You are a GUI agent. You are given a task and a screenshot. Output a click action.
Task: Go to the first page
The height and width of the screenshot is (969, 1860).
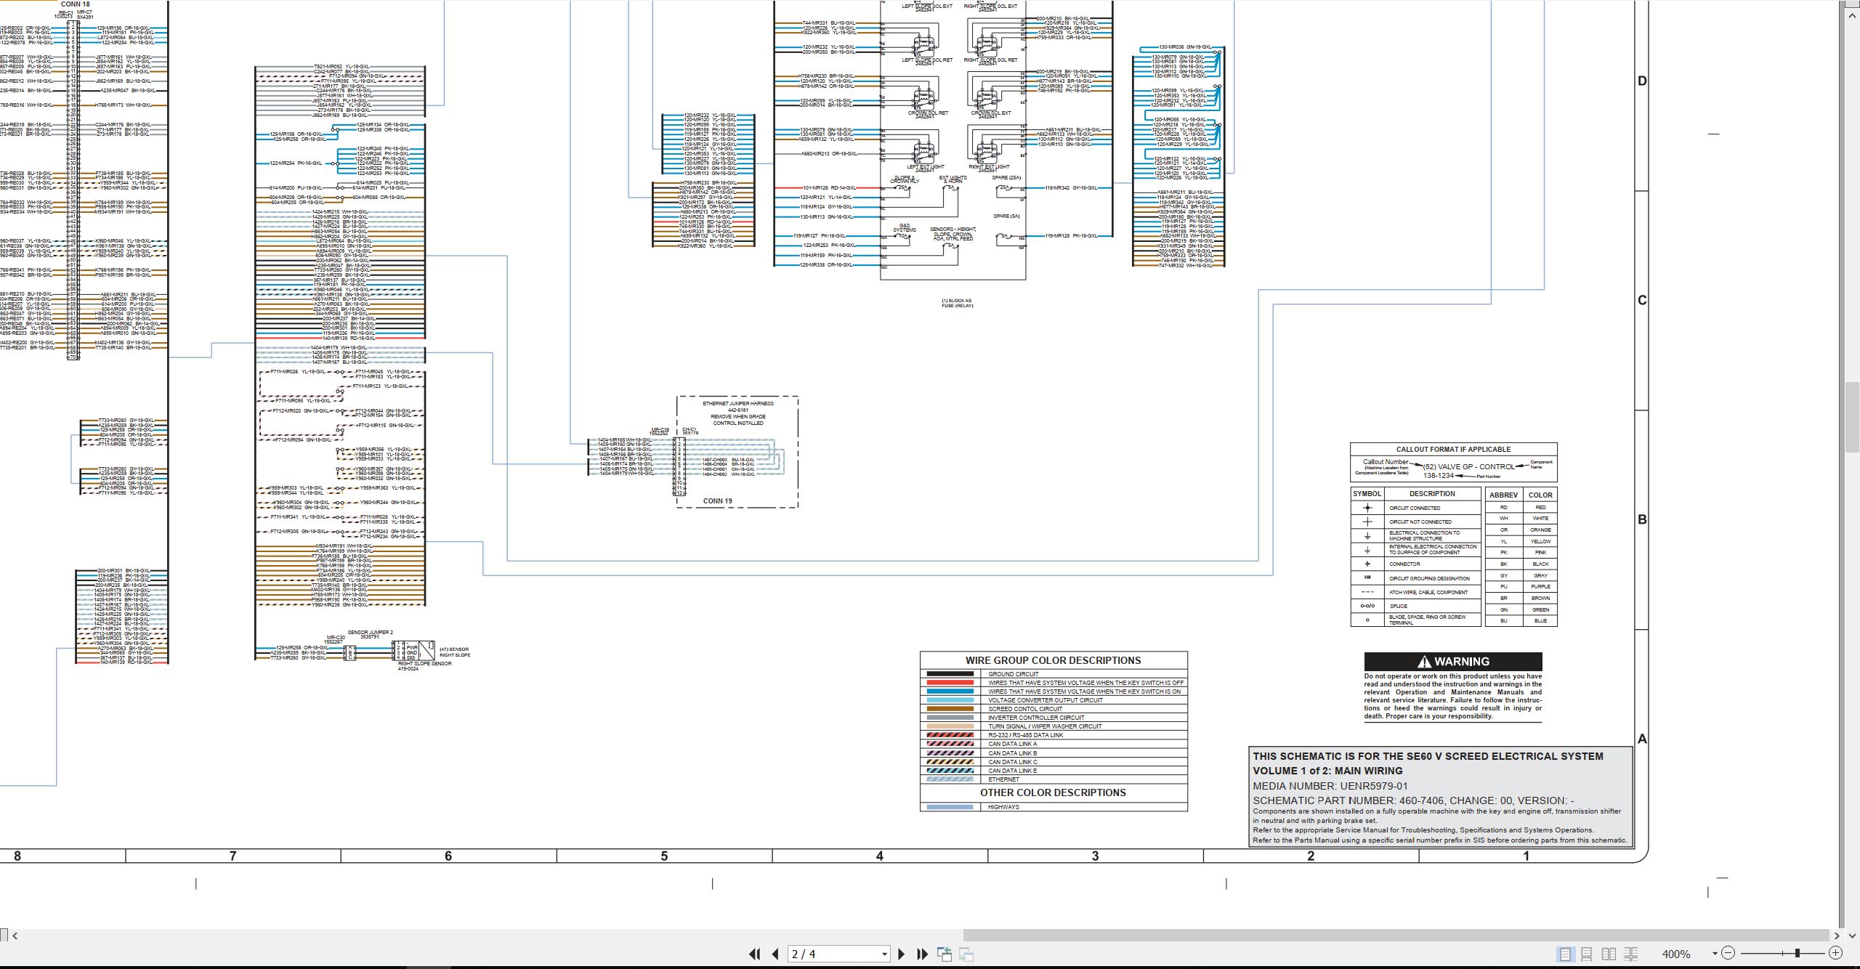click(x=755, y=954)
